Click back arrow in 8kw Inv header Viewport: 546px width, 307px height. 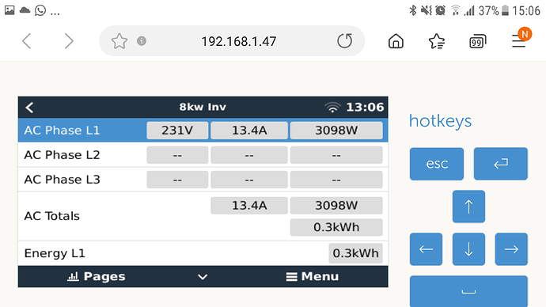(x=29, y=107)
